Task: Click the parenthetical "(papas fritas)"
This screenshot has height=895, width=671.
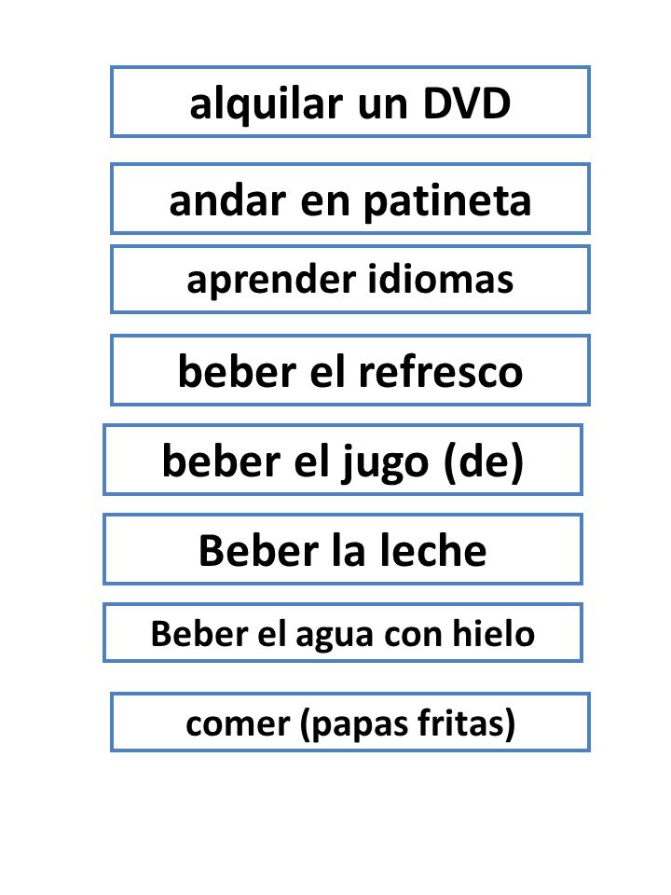Action: 407,723
